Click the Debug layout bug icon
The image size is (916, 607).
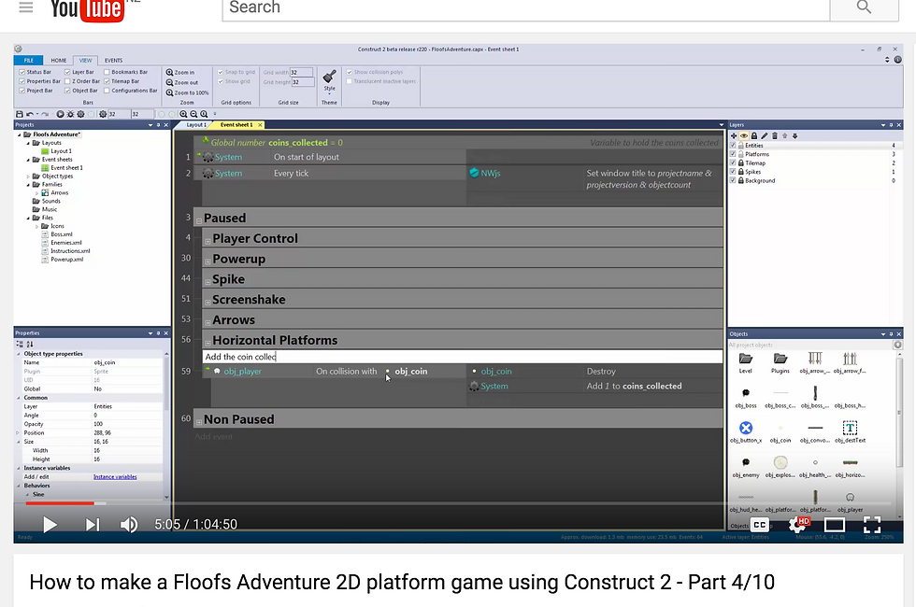tap(70, 114)
